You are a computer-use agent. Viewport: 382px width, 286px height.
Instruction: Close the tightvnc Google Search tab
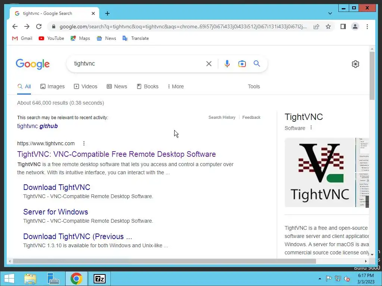pyautogui.click(x=93, y=13)
